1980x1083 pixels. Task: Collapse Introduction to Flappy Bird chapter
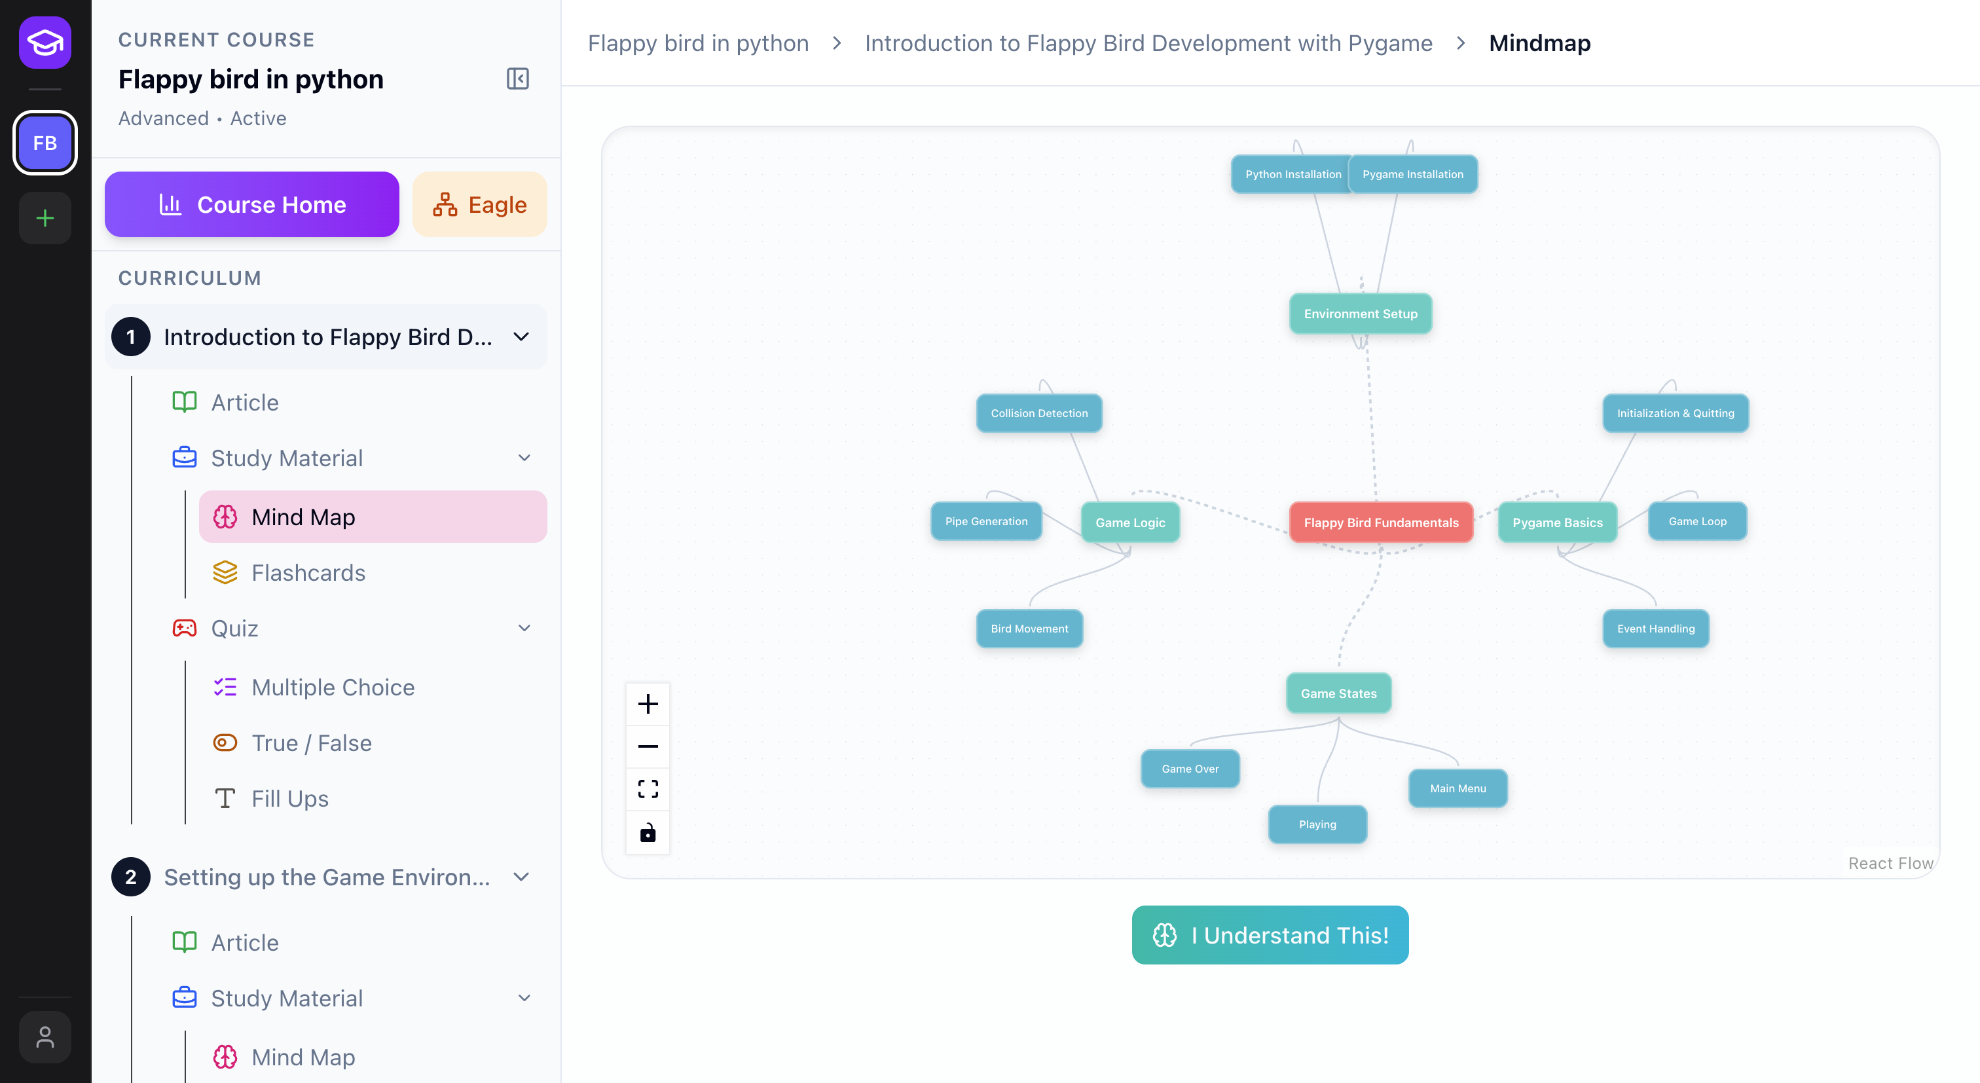tap(521, 337)
